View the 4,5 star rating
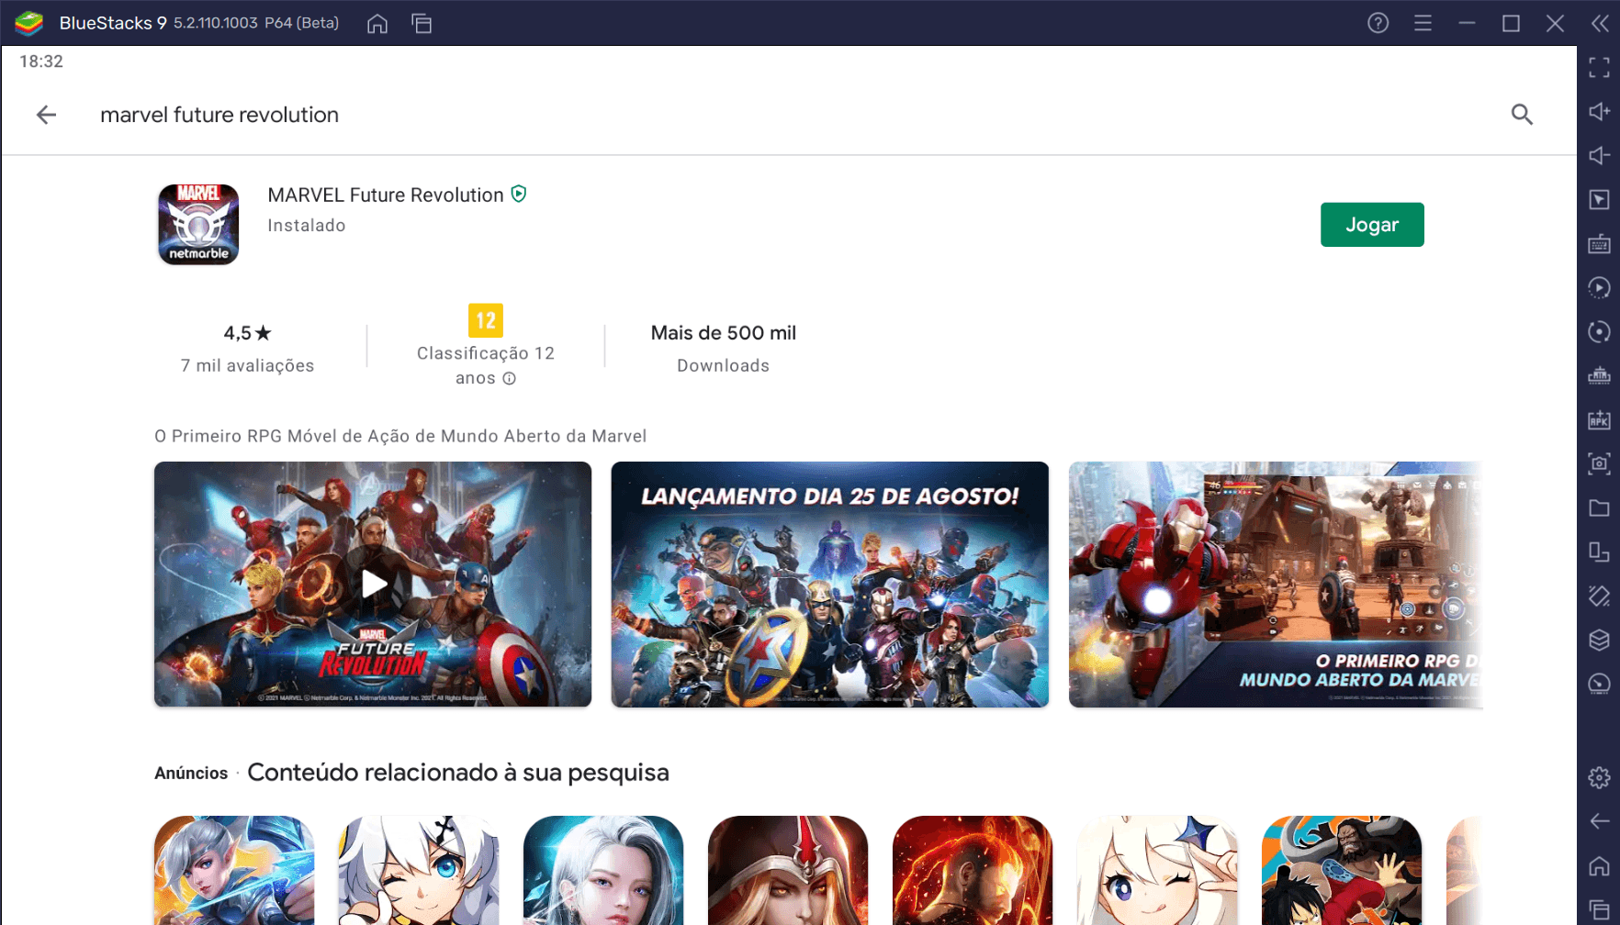The image size is (1620, 925). coord(247,333)
